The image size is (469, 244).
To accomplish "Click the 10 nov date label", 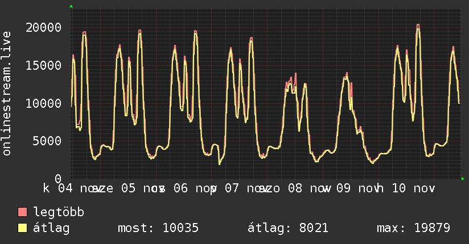I will click(x=413, y=188).
